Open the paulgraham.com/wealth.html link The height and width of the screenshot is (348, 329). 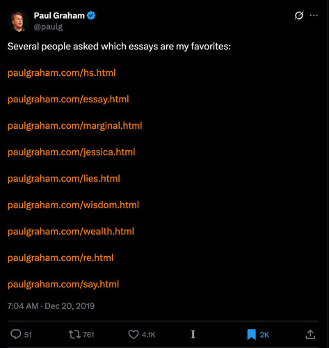pos(71,232)
